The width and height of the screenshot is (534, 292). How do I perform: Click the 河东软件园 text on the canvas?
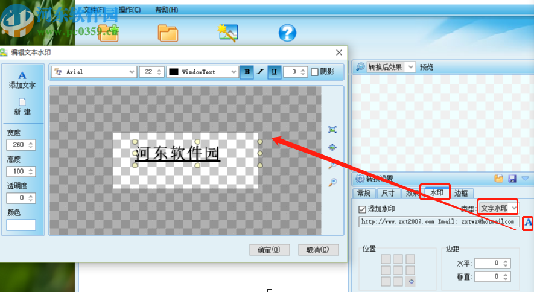pyautogui.click(x=177, y=153)
